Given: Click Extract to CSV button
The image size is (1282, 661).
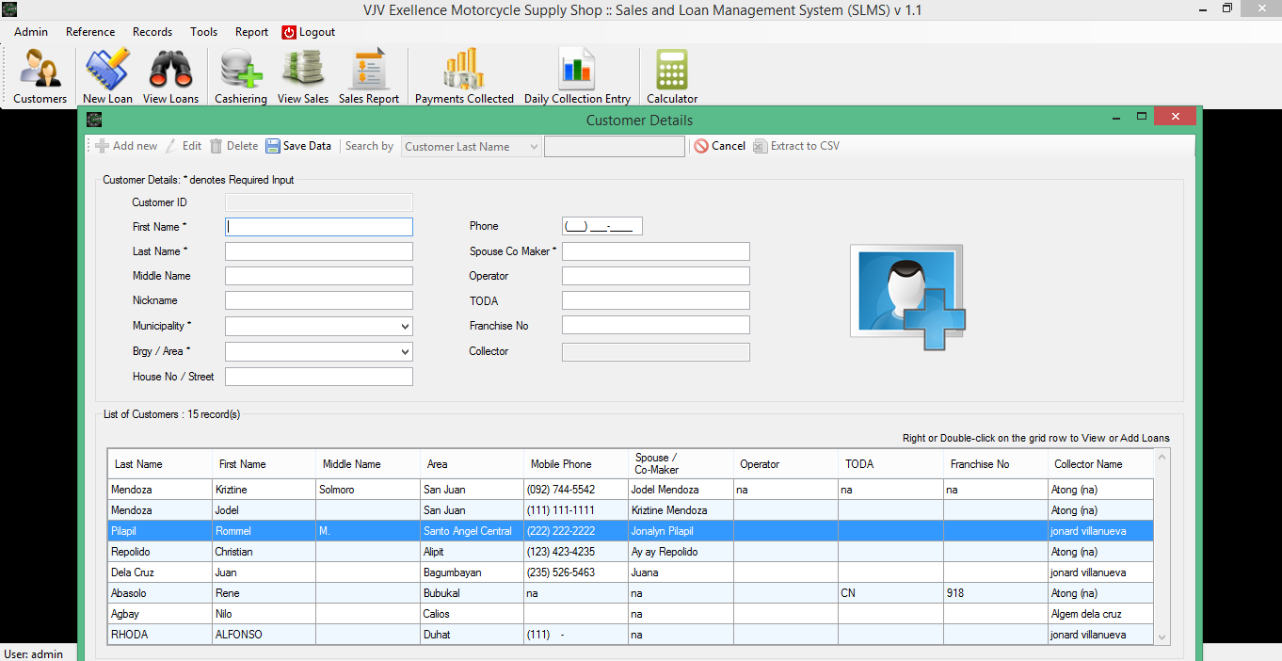Looking at the screenshot, I should pos(796,146).
